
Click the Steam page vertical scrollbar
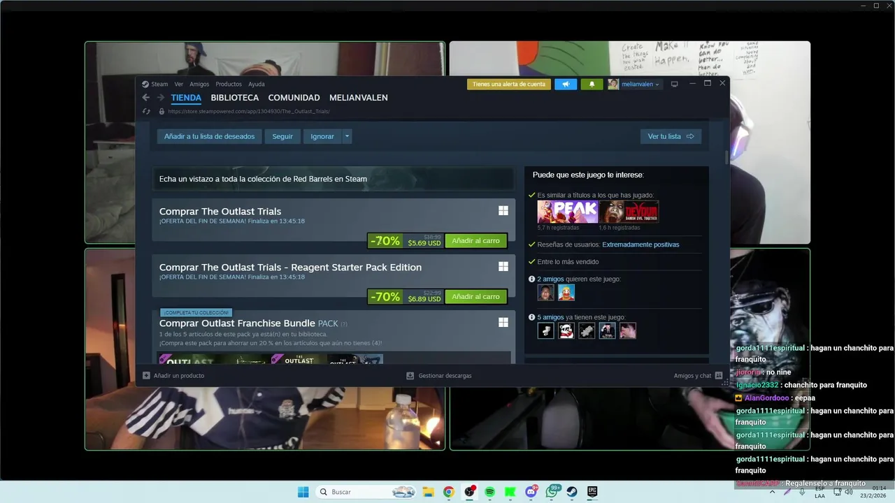726,157
